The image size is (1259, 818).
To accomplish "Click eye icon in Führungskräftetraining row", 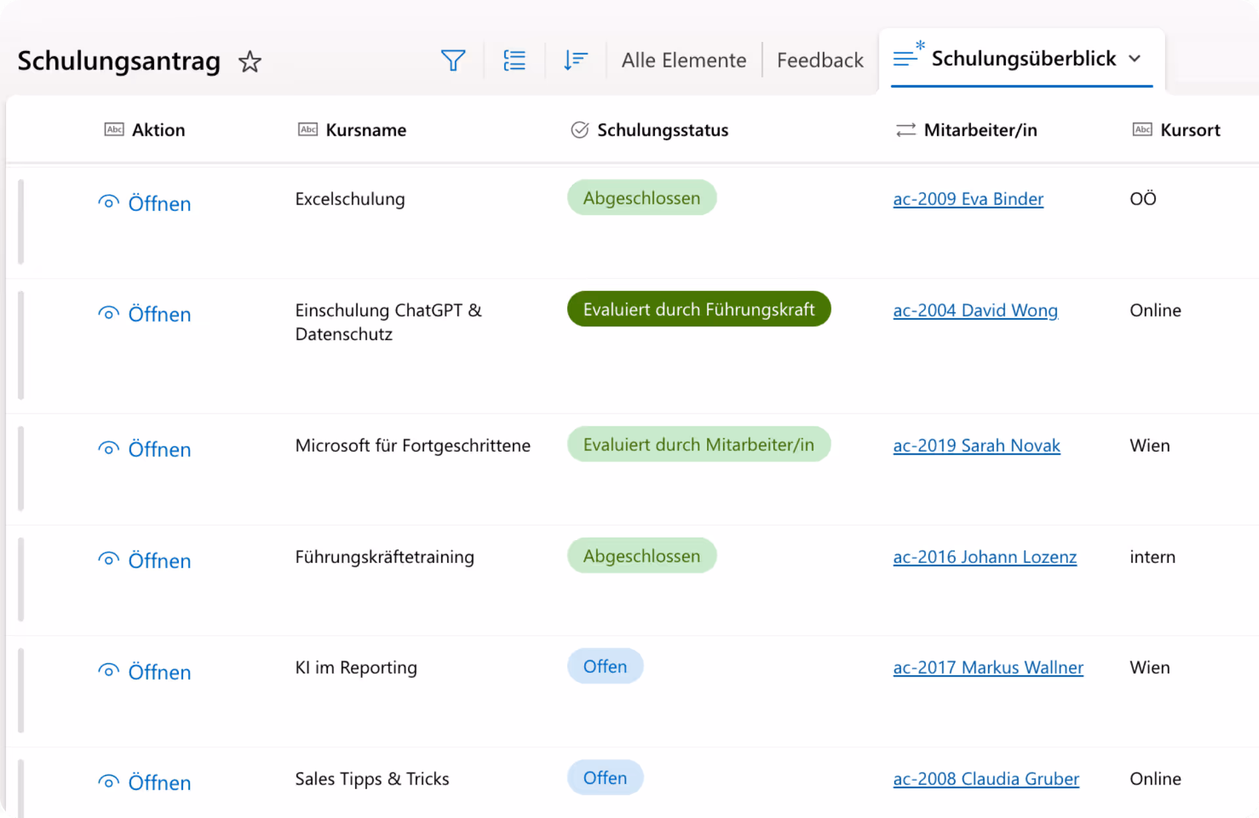I will point(108,560).
